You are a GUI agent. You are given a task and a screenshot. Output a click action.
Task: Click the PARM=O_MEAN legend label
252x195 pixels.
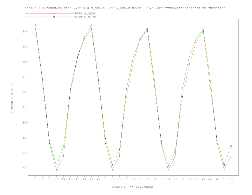[x=85, y=13]
